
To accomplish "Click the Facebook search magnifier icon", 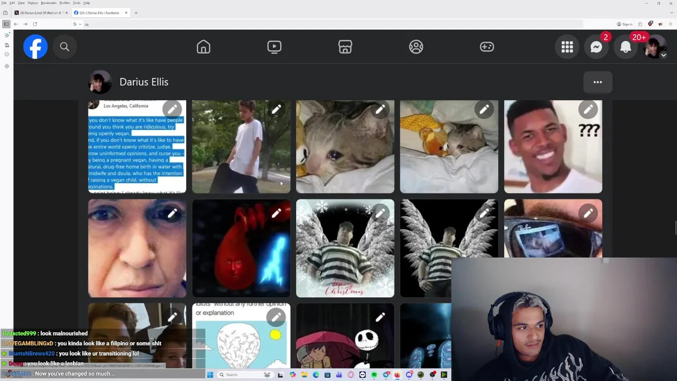I will 65,47.
